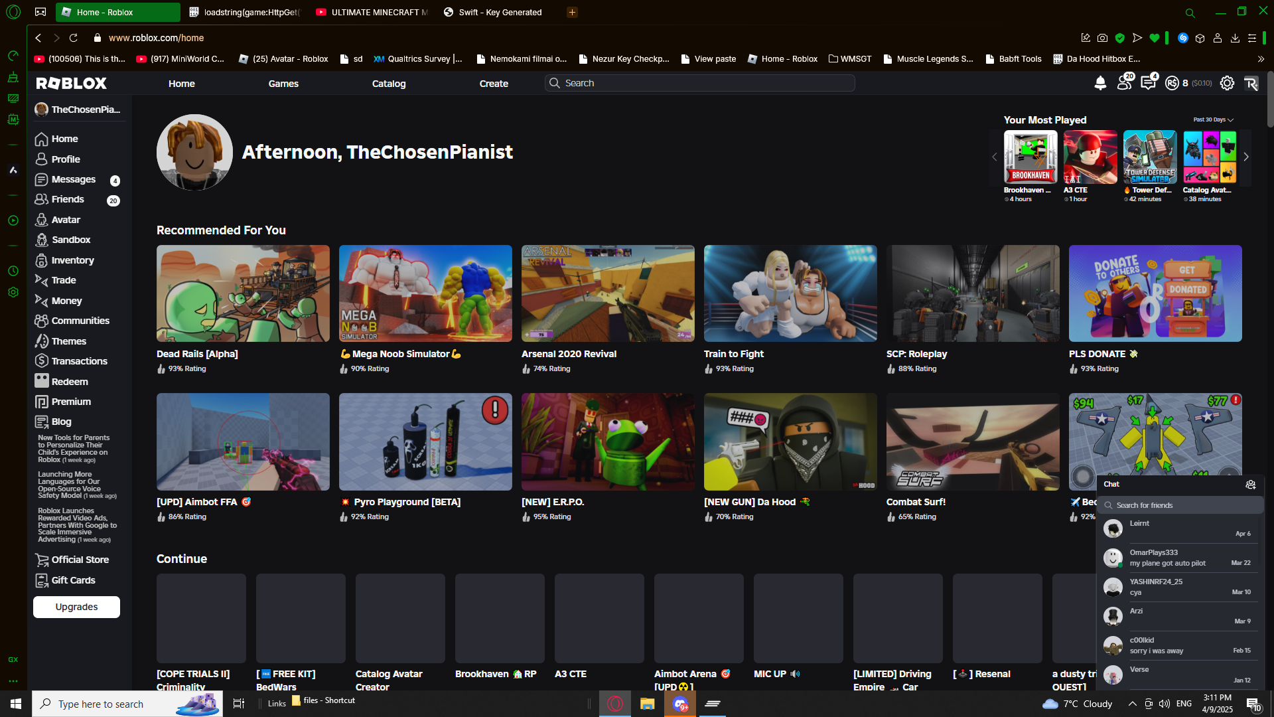Open the Create tab in Roblox navbar
Viewport: 1274px width, 717px height.
494,84
